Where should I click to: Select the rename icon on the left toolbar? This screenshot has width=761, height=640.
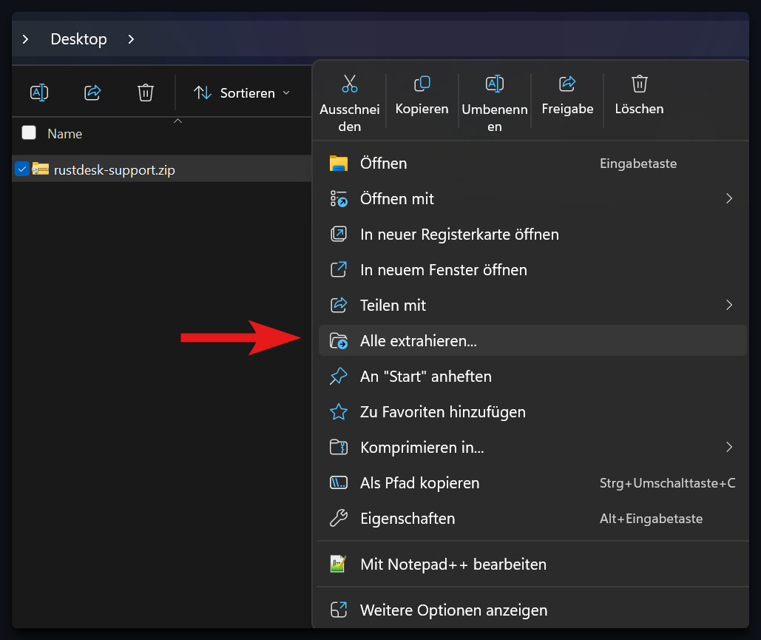(x=39, y=92)
